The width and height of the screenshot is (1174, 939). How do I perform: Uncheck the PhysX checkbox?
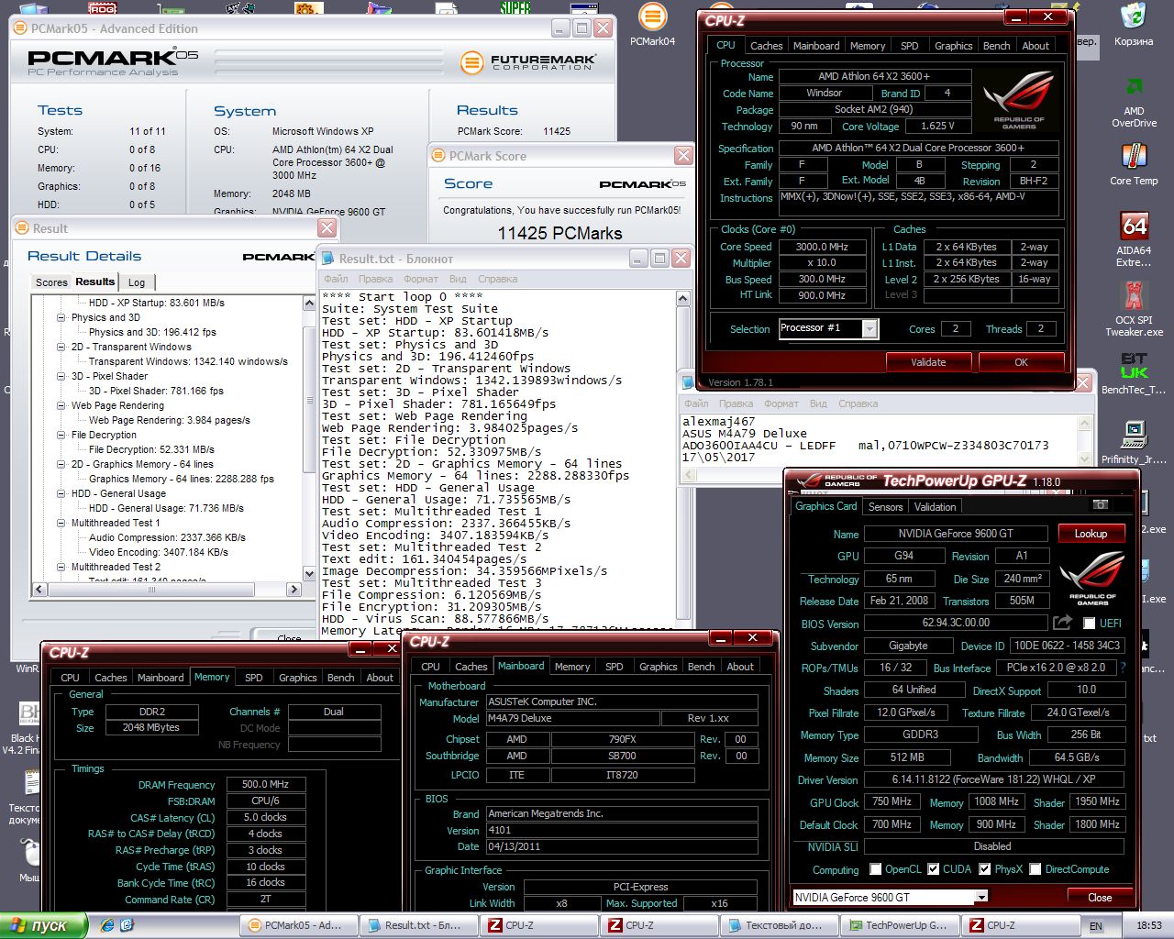985,869
